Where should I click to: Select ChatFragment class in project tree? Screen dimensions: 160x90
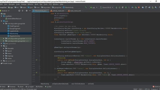pyautogui.click(x=14, y=26)
